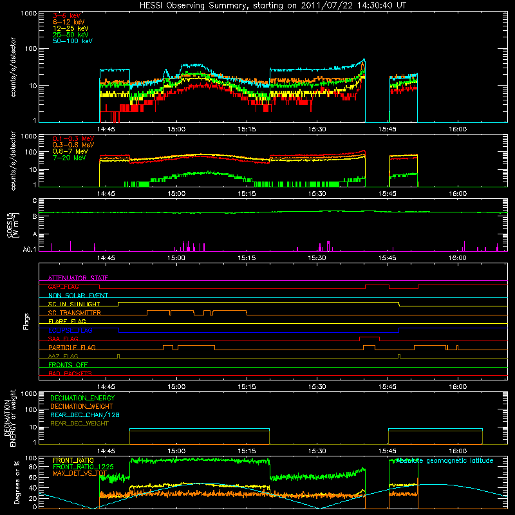Select the 0.8-7 MeV legend label
The height and width of the screenshot is (515, 515).
(x=70, y=151)
